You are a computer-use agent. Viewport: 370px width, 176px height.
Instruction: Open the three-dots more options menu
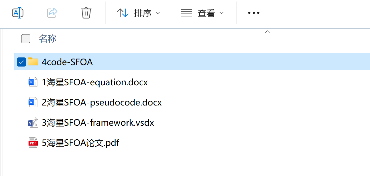coord(254,13)
